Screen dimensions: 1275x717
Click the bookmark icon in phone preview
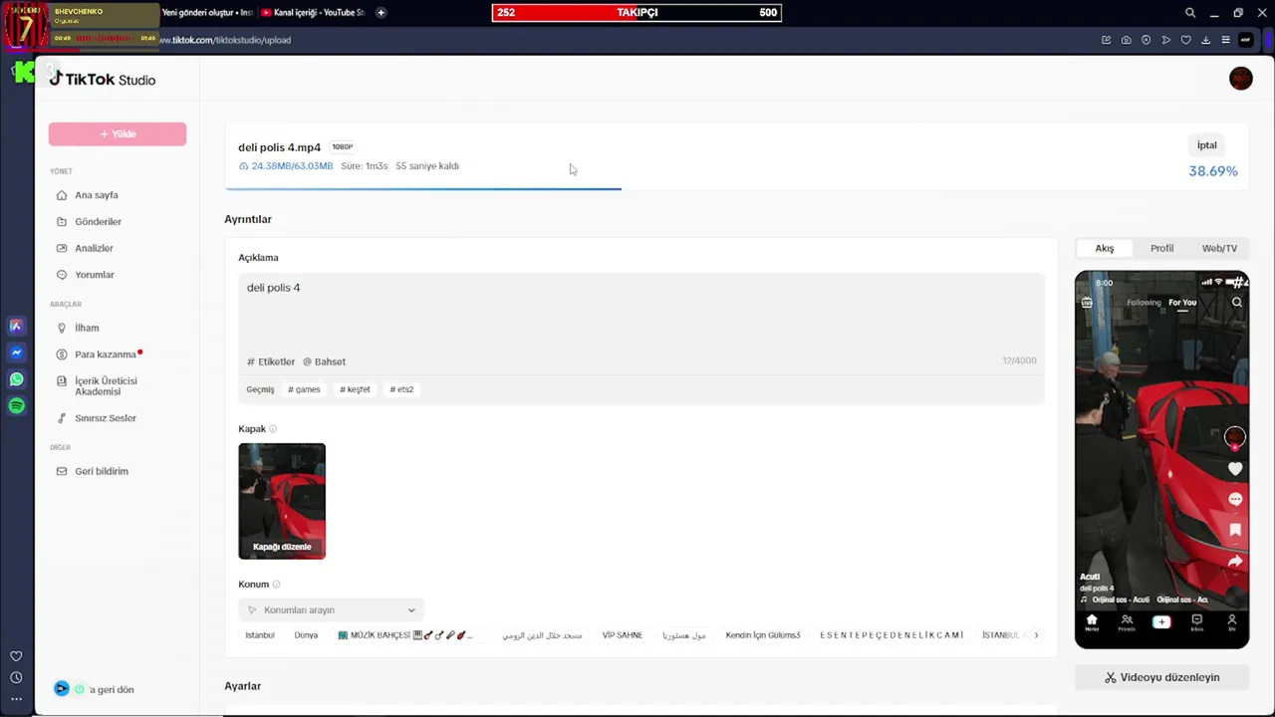coord(1235,530)
